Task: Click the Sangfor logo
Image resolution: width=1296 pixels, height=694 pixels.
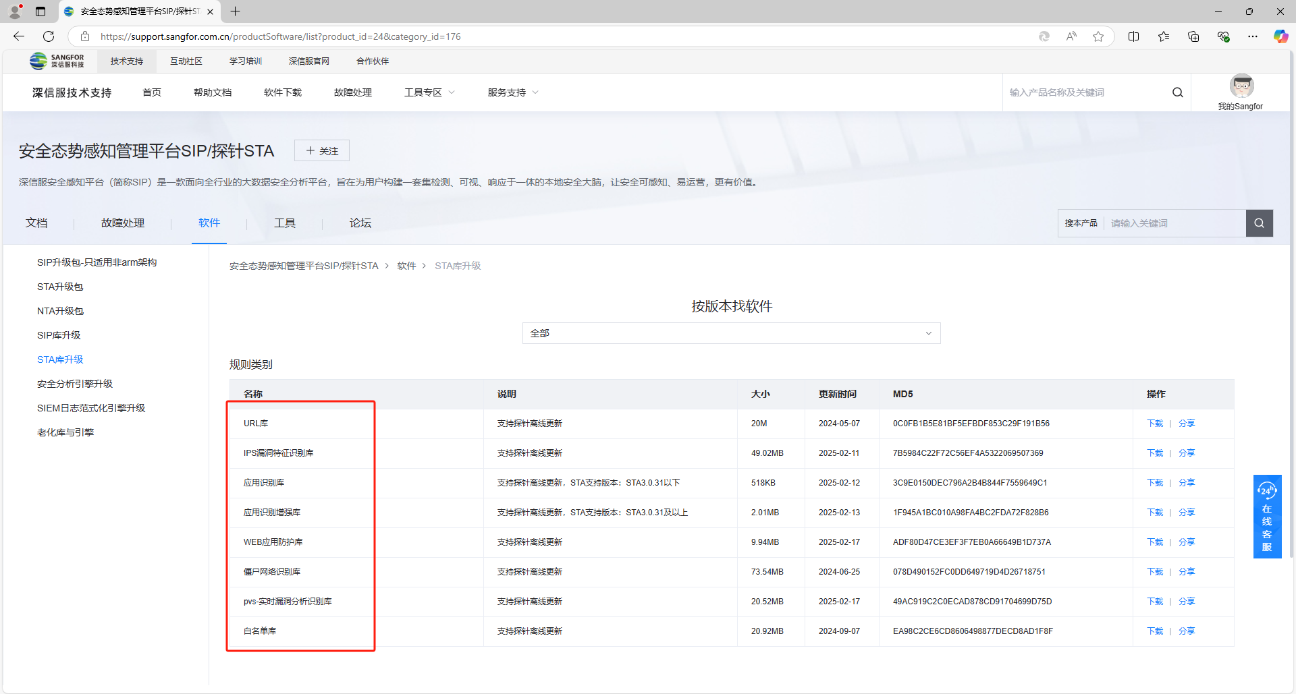Action: [x=57, y=61]
